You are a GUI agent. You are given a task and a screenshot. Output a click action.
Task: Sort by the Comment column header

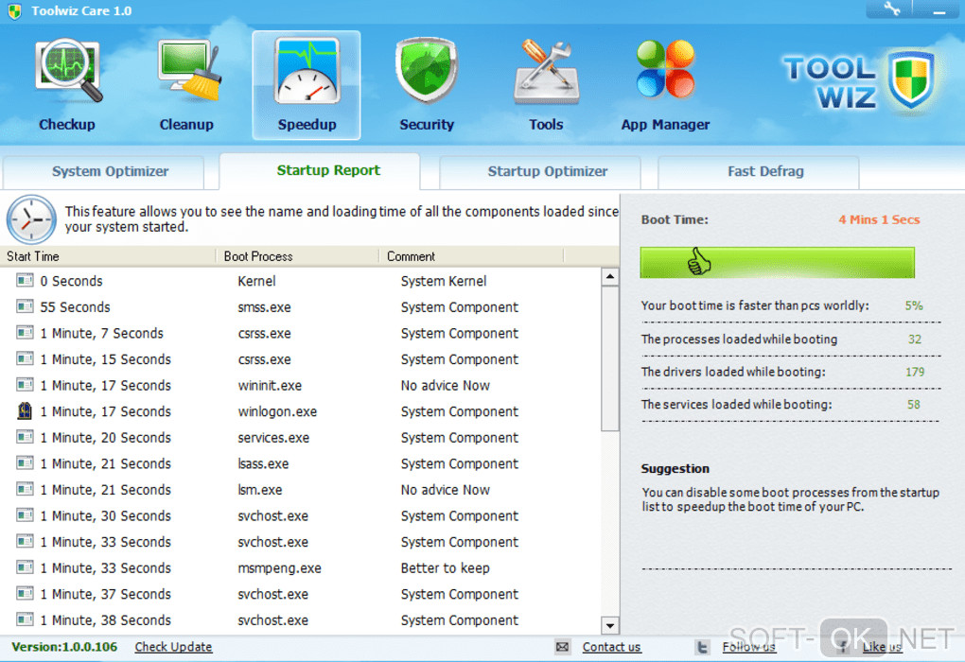click(471, 256)
